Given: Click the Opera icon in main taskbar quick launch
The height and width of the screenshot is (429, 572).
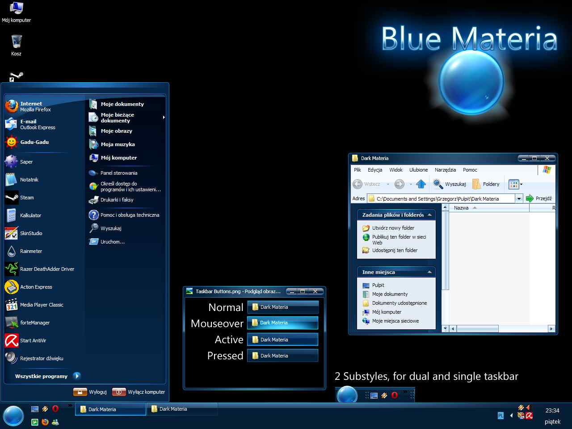Looking at the screenshot, I should pyautogui.click(x=55, y=408).
